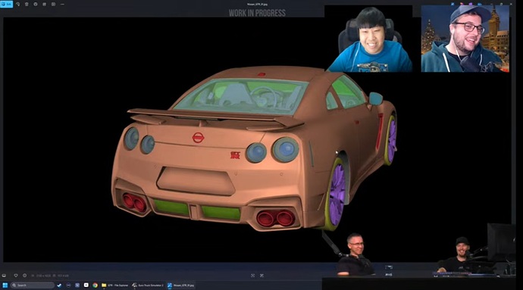Switch to Euro Truck Simulator 2 taskbar window
This screenshot has height=290, width=523.
[148, 285]
